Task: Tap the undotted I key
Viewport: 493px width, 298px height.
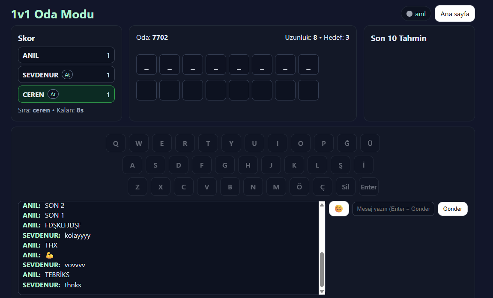Action: click(x=277, y=143)
